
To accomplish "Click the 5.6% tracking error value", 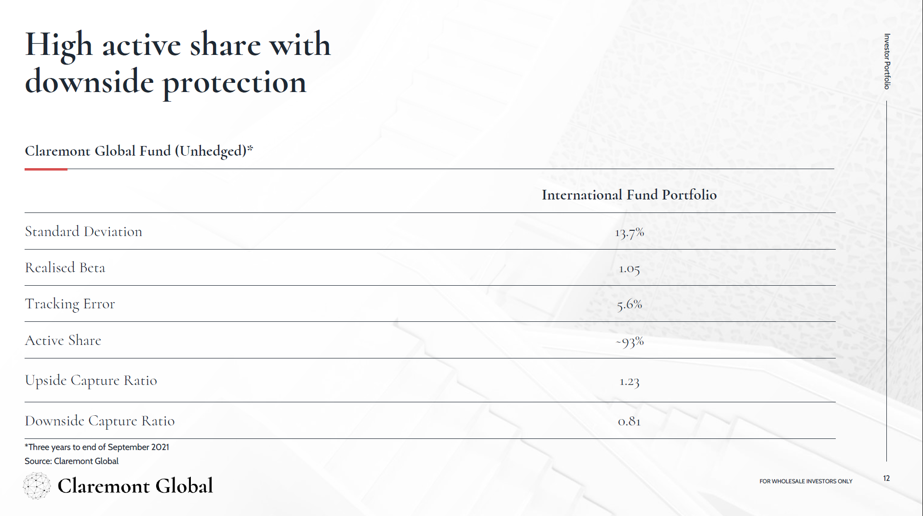I will coord(629,304).
